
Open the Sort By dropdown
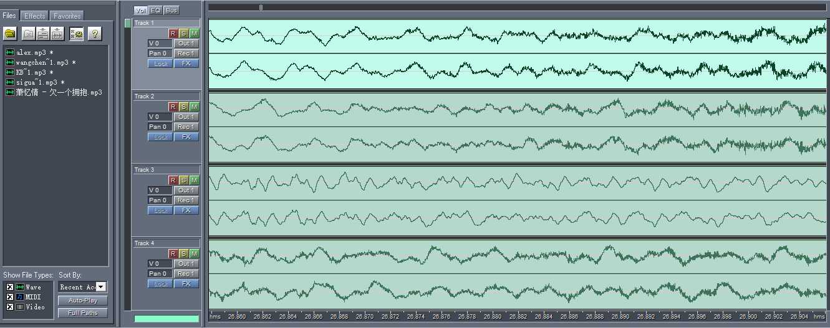coord(102,287)
